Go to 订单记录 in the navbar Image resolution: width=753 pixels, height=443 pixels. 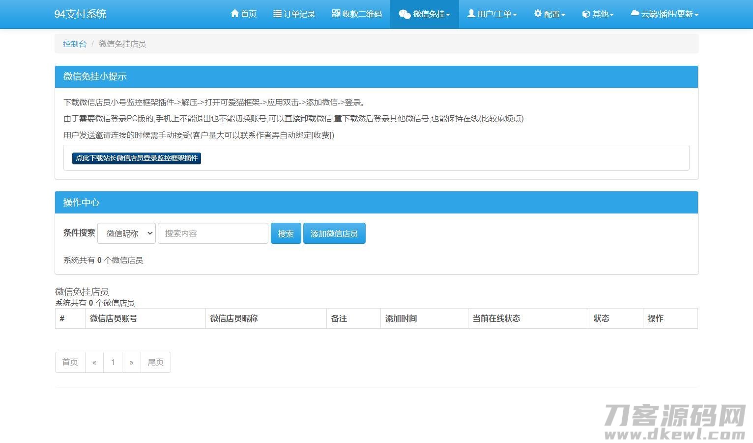click(294, 14)
